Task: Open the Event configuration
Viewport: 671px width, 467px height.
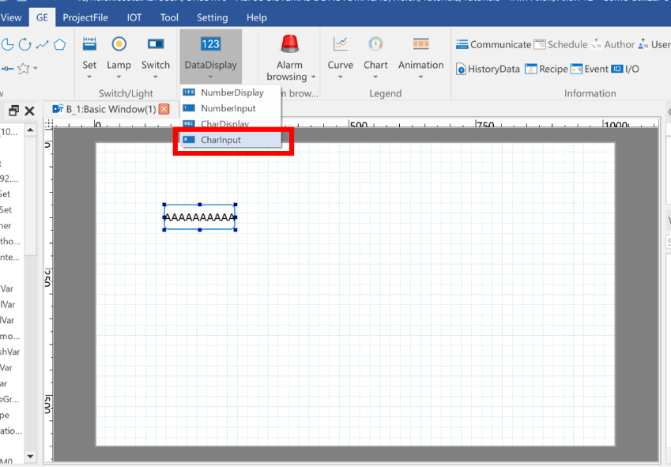Action: pyautogui.click(x=590, y=69)
